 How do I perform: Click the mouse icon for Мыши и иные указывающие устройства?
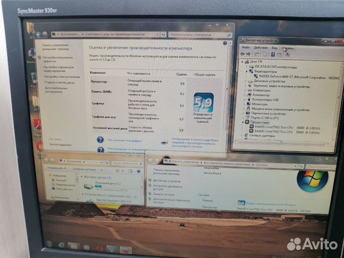pyautogui.click(x=248, y=109)
